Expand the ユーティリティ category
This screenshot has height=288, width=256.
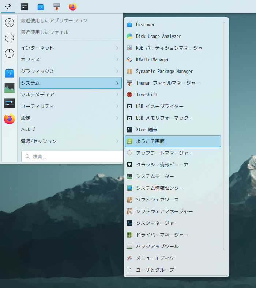71,106
